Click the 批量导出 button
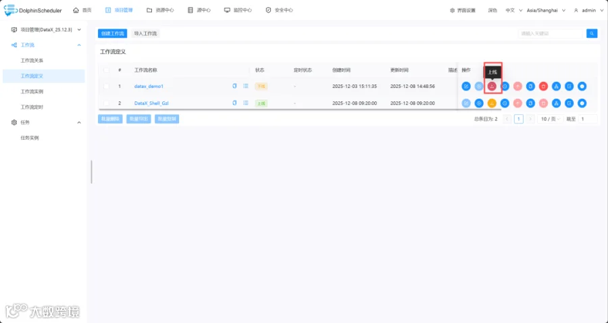This screenshot has height=323, width=608. coord(138,119)
